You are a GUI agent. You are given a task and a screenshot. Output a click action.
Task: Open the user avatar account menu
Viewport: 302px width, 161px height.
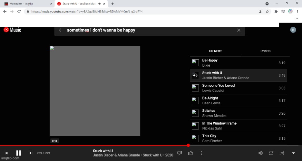point(293,30)
